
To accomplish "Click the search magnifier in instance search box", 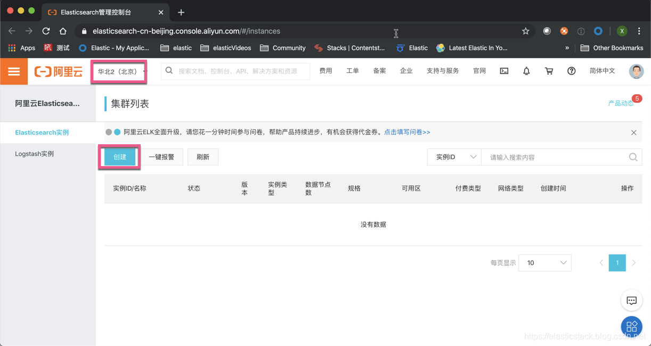I will [x=633, y=157].
